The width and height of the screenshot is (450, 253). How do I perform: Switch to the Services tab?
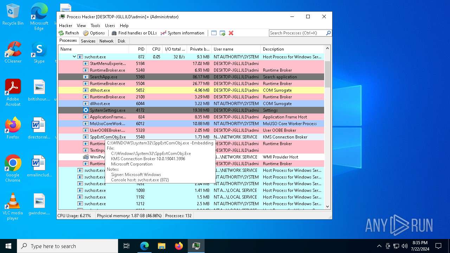[x=88, y=41]
